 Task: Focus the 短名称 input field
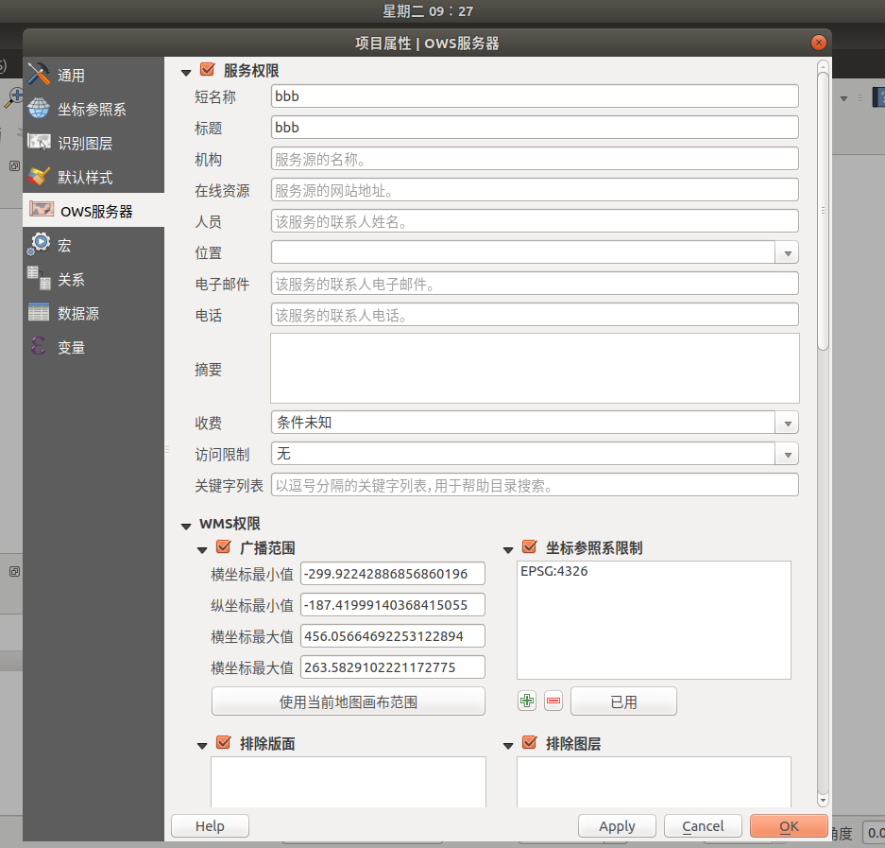coord(535,96)
